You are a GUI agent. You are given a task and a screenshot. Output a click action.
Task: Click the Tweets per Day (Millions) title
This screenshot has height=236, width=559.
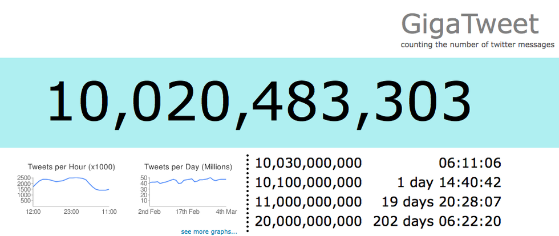click(x=188, y=167)
